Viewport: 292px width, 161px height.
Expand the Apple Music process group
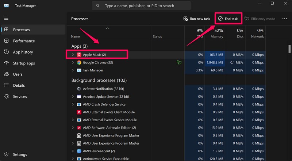click(x=73, y=55)
